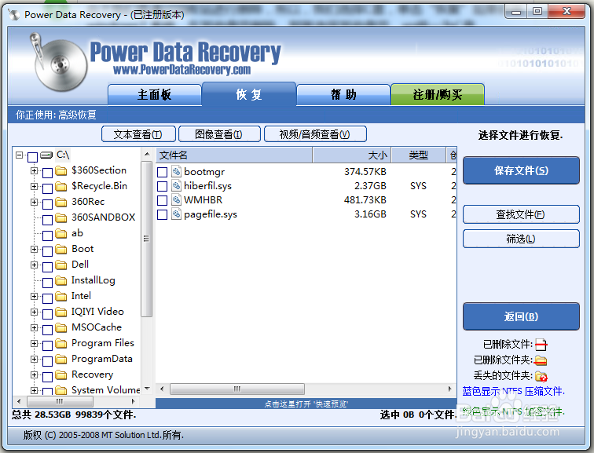Screen dimensions: 594x453
Task: Click the $Recycle.Bin folder icon
Action: point(61,186)
